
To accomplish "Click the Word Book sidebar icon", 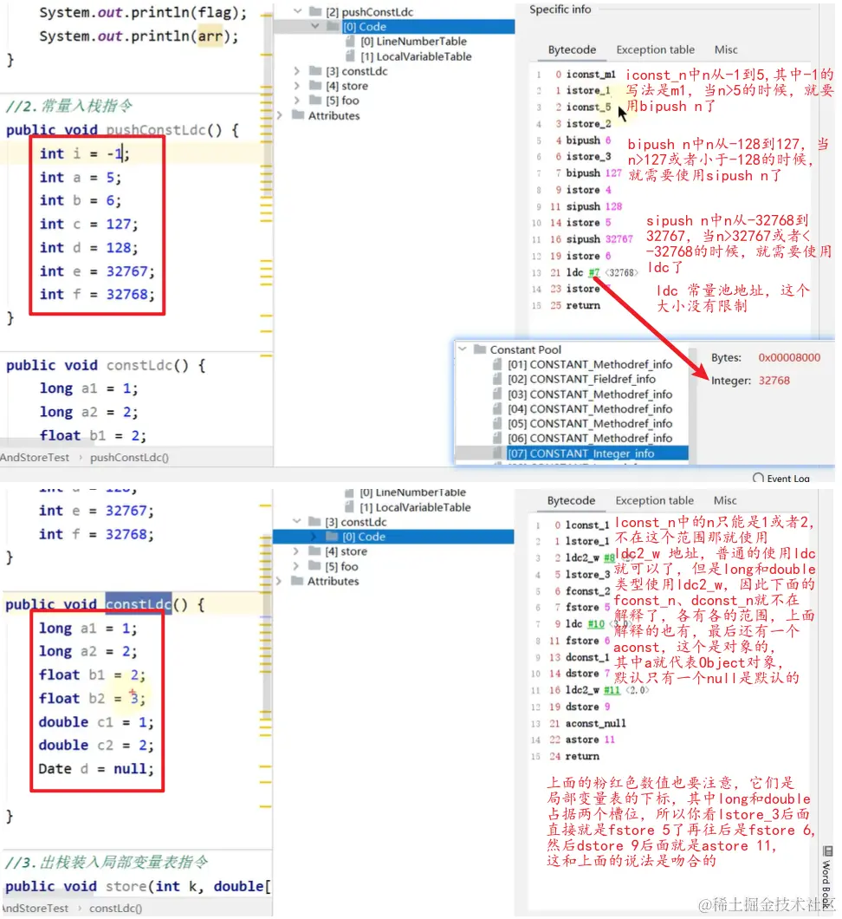I will 827,851.
